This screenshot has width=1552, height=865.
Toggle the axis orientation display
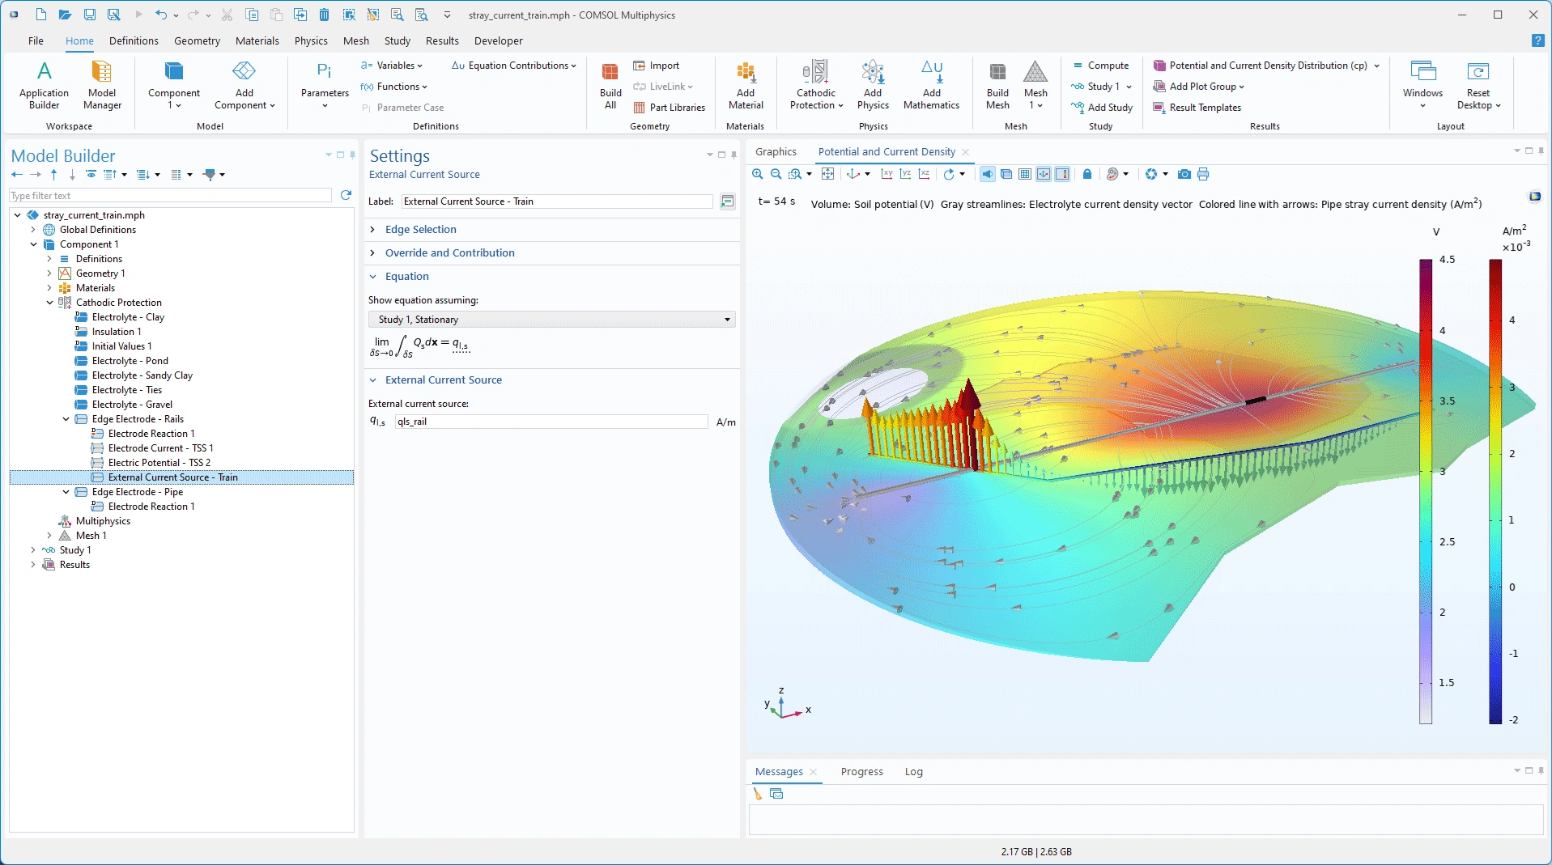[x=1044, y=174]
